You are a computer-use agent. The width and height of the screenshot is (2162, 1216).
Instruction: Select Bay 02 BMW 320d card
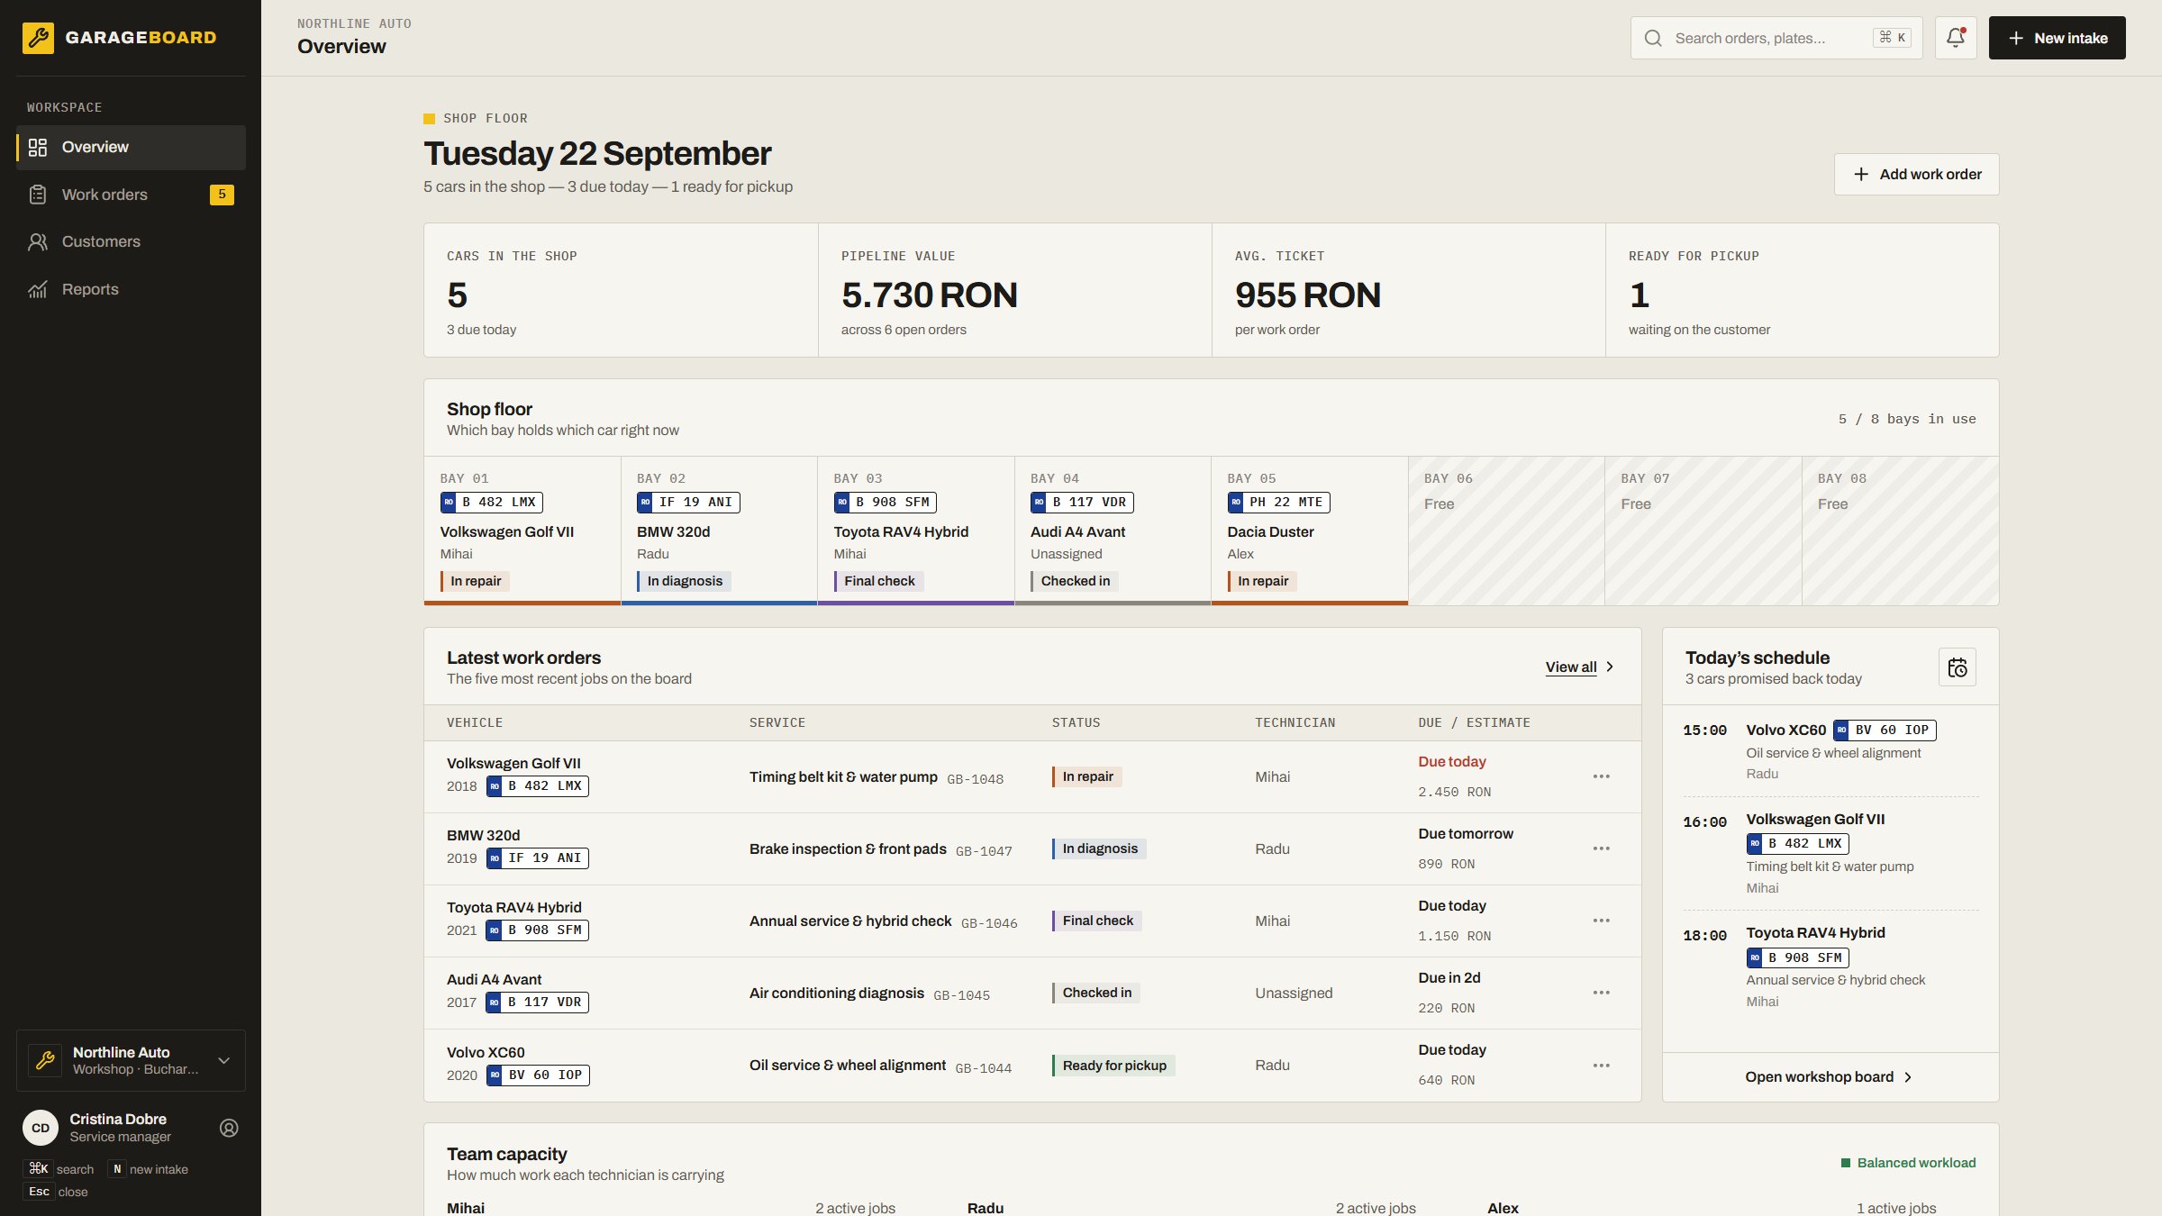pyautogui.click(x=719, y=531)
